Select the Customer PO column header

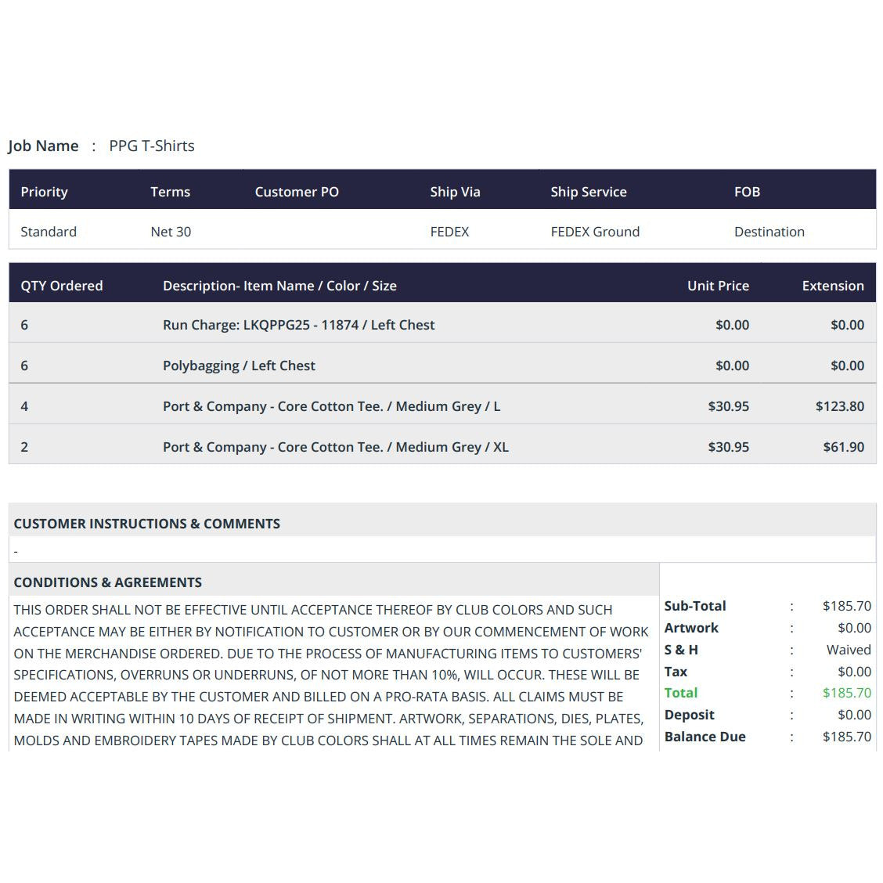(297, 192)
